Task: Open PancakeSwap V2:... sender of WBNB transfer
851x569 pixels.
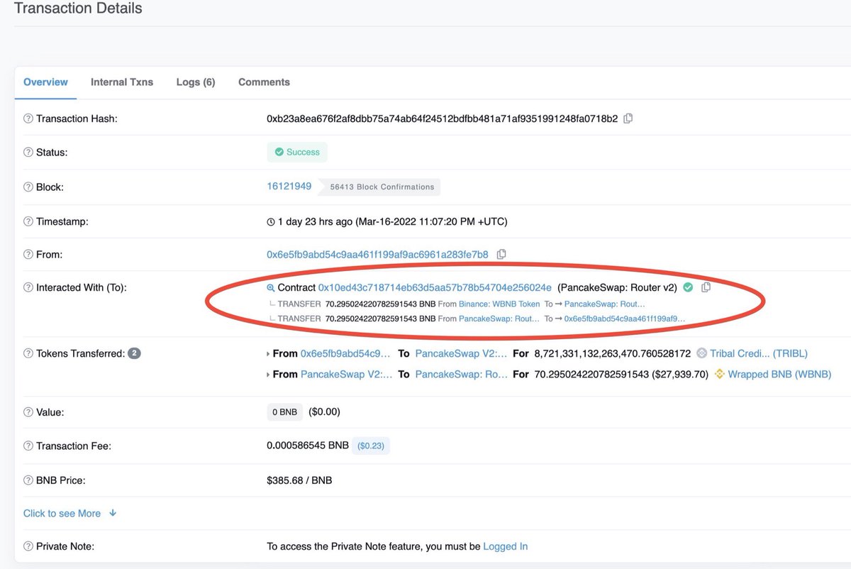Action: click(x=346, y=374)
